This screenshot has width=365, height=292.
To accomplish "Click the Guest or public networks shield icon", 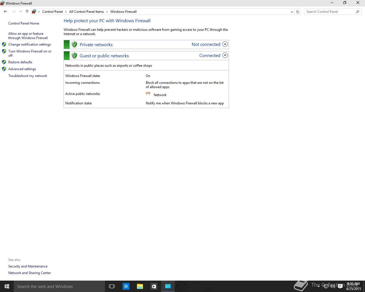I will coord(74,56).
